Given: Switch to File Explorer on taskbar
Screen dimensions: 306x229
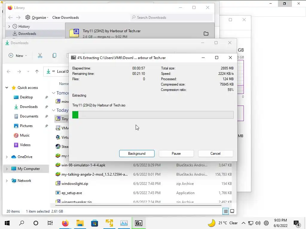Looking at the screenshot, I should [x=80, y=223].
